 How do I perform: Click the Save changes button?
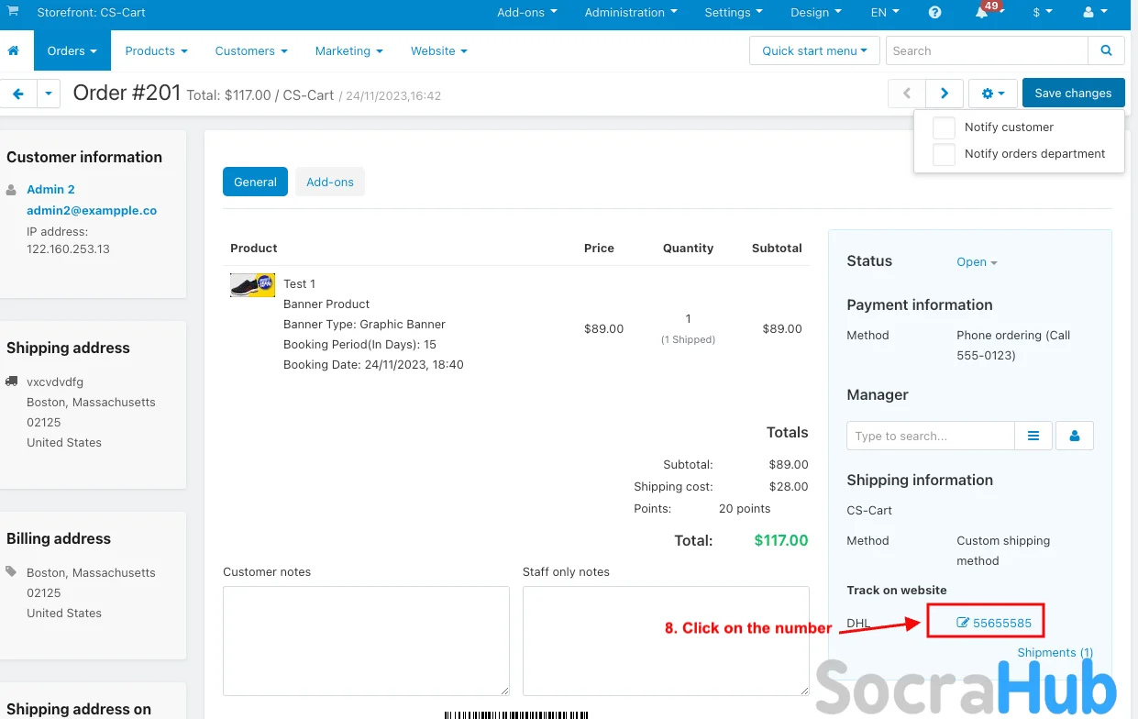tap(1073, 93)
